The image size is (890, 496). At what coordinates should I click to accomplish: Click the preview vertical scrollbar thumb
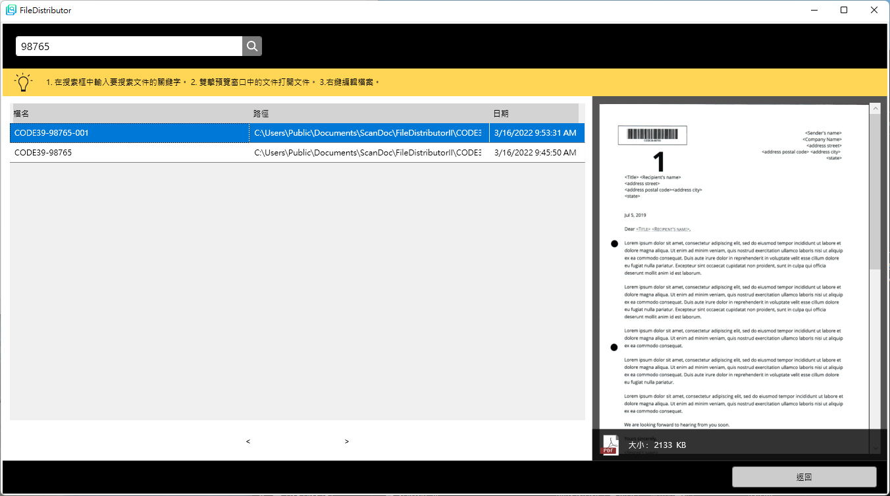point(875,191)
